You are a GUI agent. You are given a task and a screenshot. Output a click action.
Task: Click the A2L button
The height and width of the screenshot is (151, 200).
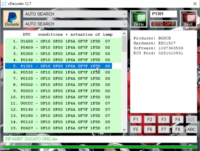[x=192, y=119]
